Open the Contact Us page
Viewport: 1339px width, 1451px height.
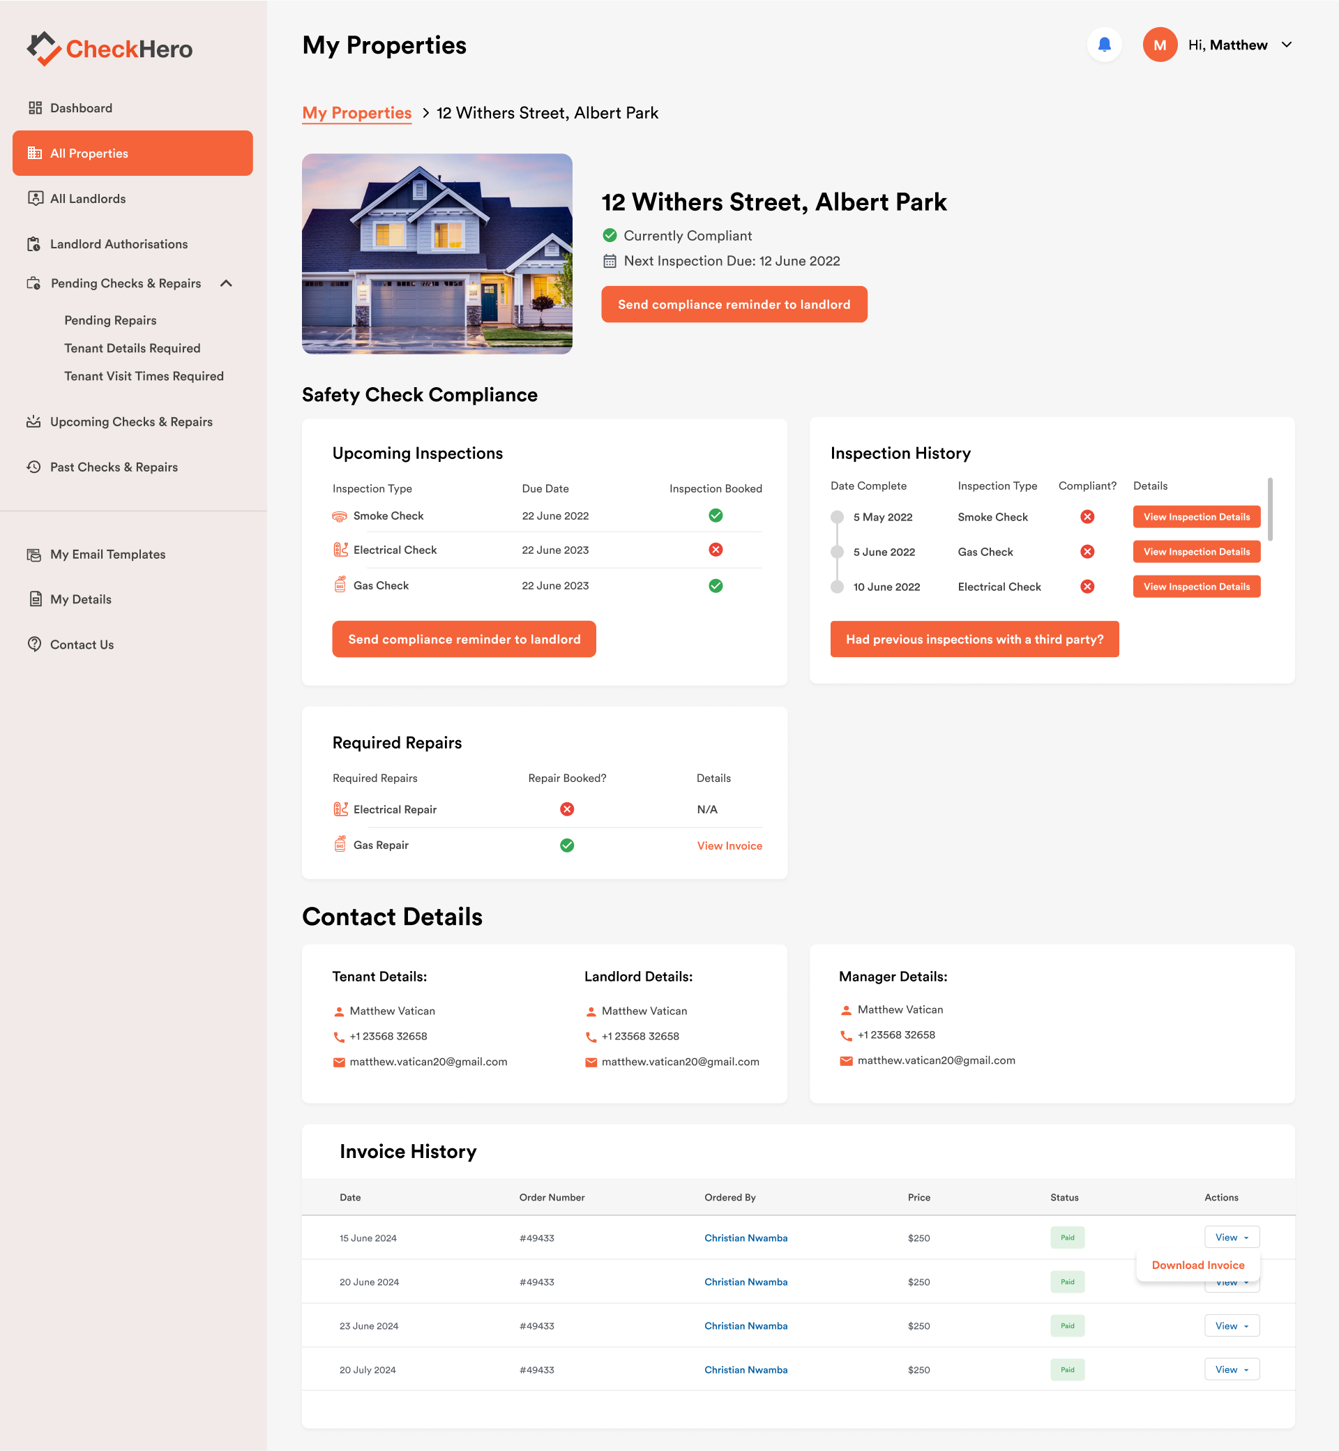click(81, 644)
